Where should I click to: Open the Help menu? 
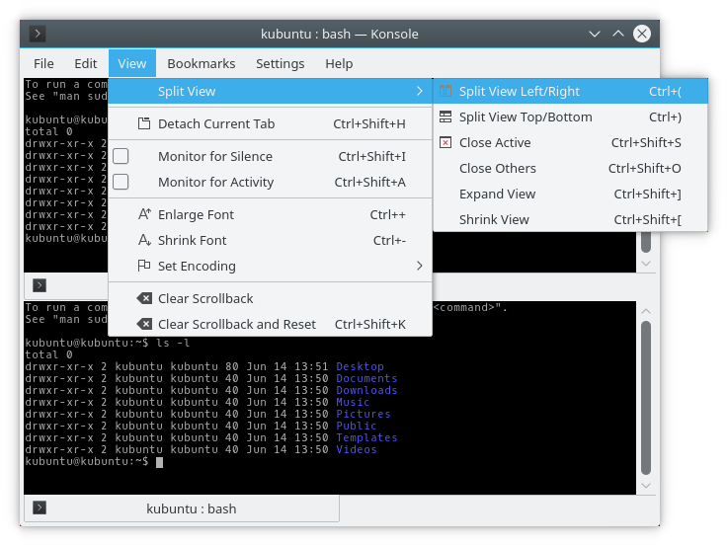[339, 63]
